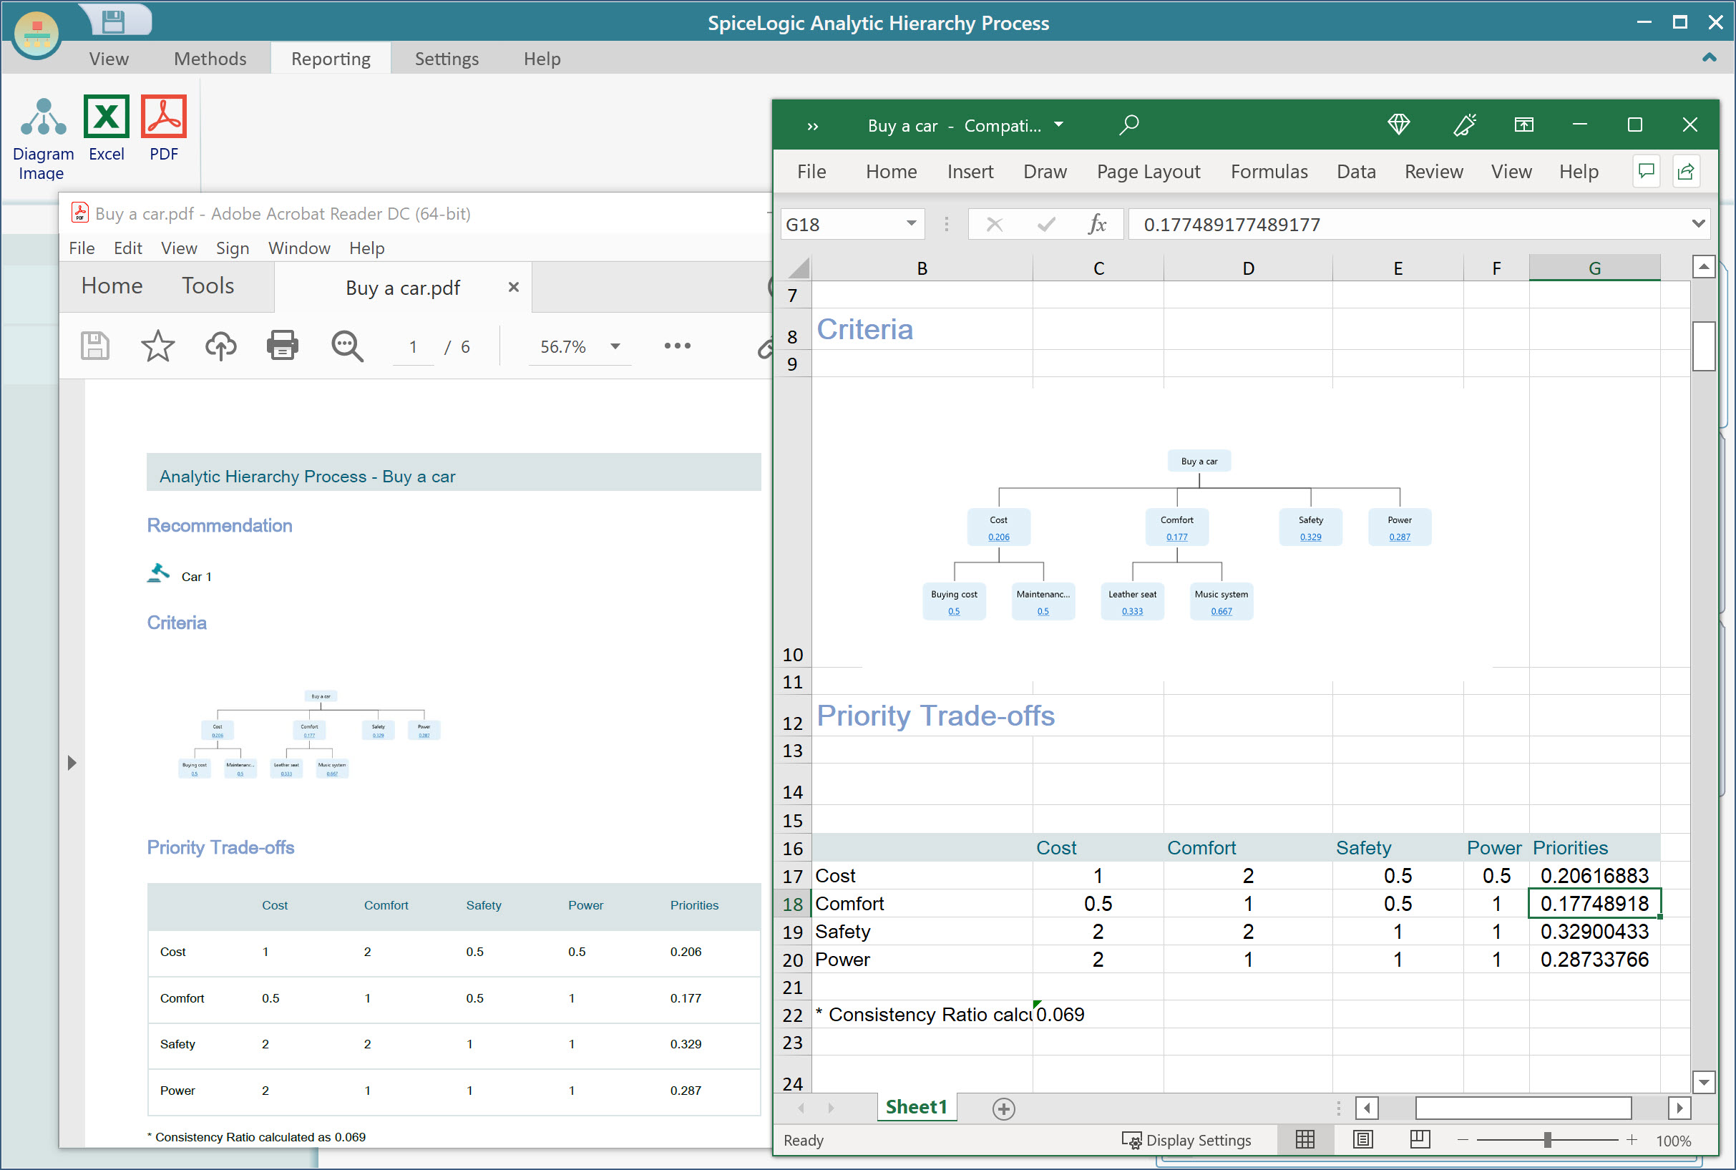Save the PDF in Acrobat toolbar
The image size is (1736, 1170).
pyautogui.click(x=94, y=346)
